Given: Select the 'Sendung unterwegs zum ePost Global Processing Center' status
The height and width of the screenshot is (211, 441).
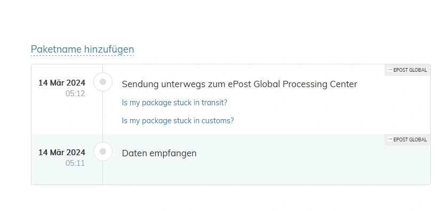Looking at the screenshot, I should point(239,84).
